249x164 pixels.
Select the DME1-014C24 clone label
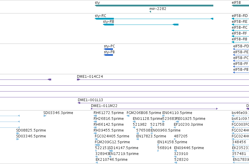[x=90, y=77]
